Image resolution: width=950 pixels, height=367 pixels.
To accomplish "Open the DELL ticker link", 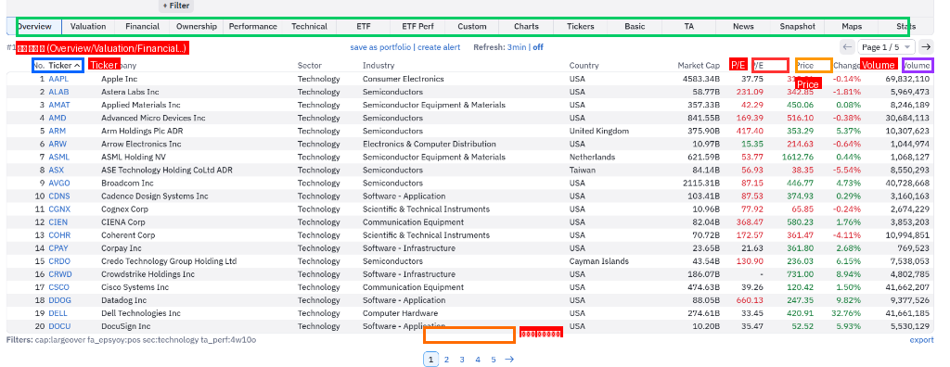I will (58, 313).
